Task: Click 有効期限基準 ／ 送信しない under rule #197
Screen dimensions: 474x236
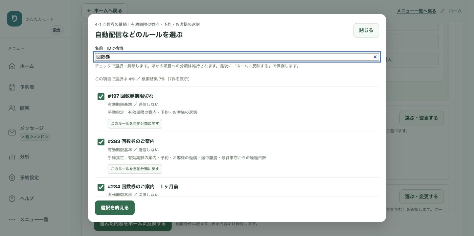Action: (x=133, y=104)
